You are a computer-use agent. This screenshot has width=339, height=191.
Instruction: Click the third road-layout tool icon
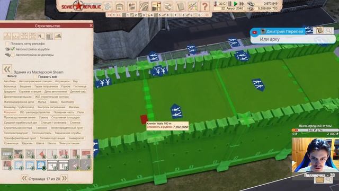click(x=24, y=36)
